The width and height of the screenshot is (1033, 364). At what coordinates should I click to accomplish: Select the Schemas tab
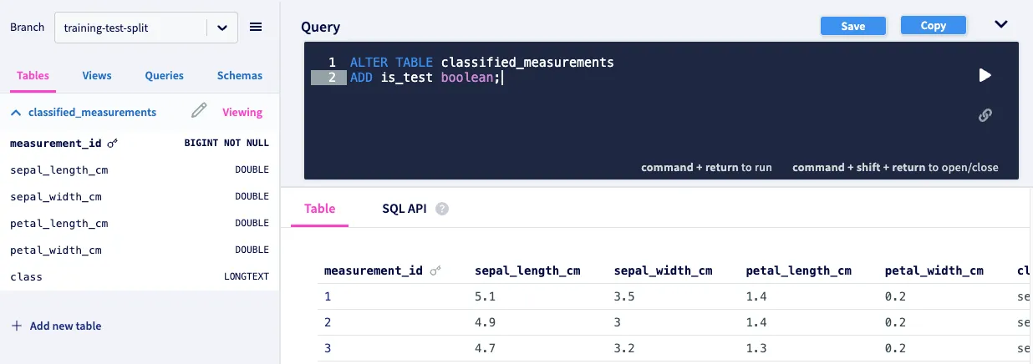[x=240, y=75]
